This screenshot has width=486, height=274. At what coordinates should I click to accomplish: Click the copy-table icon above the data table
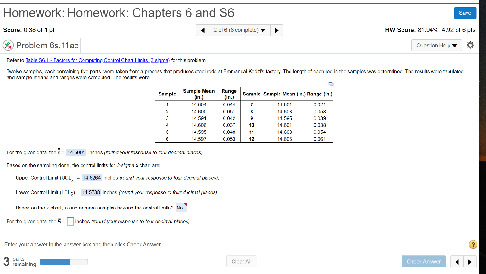pyautogui.click(x=331, y=84)
